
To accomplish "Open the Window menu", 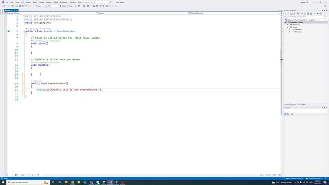I will click(73, 2).
